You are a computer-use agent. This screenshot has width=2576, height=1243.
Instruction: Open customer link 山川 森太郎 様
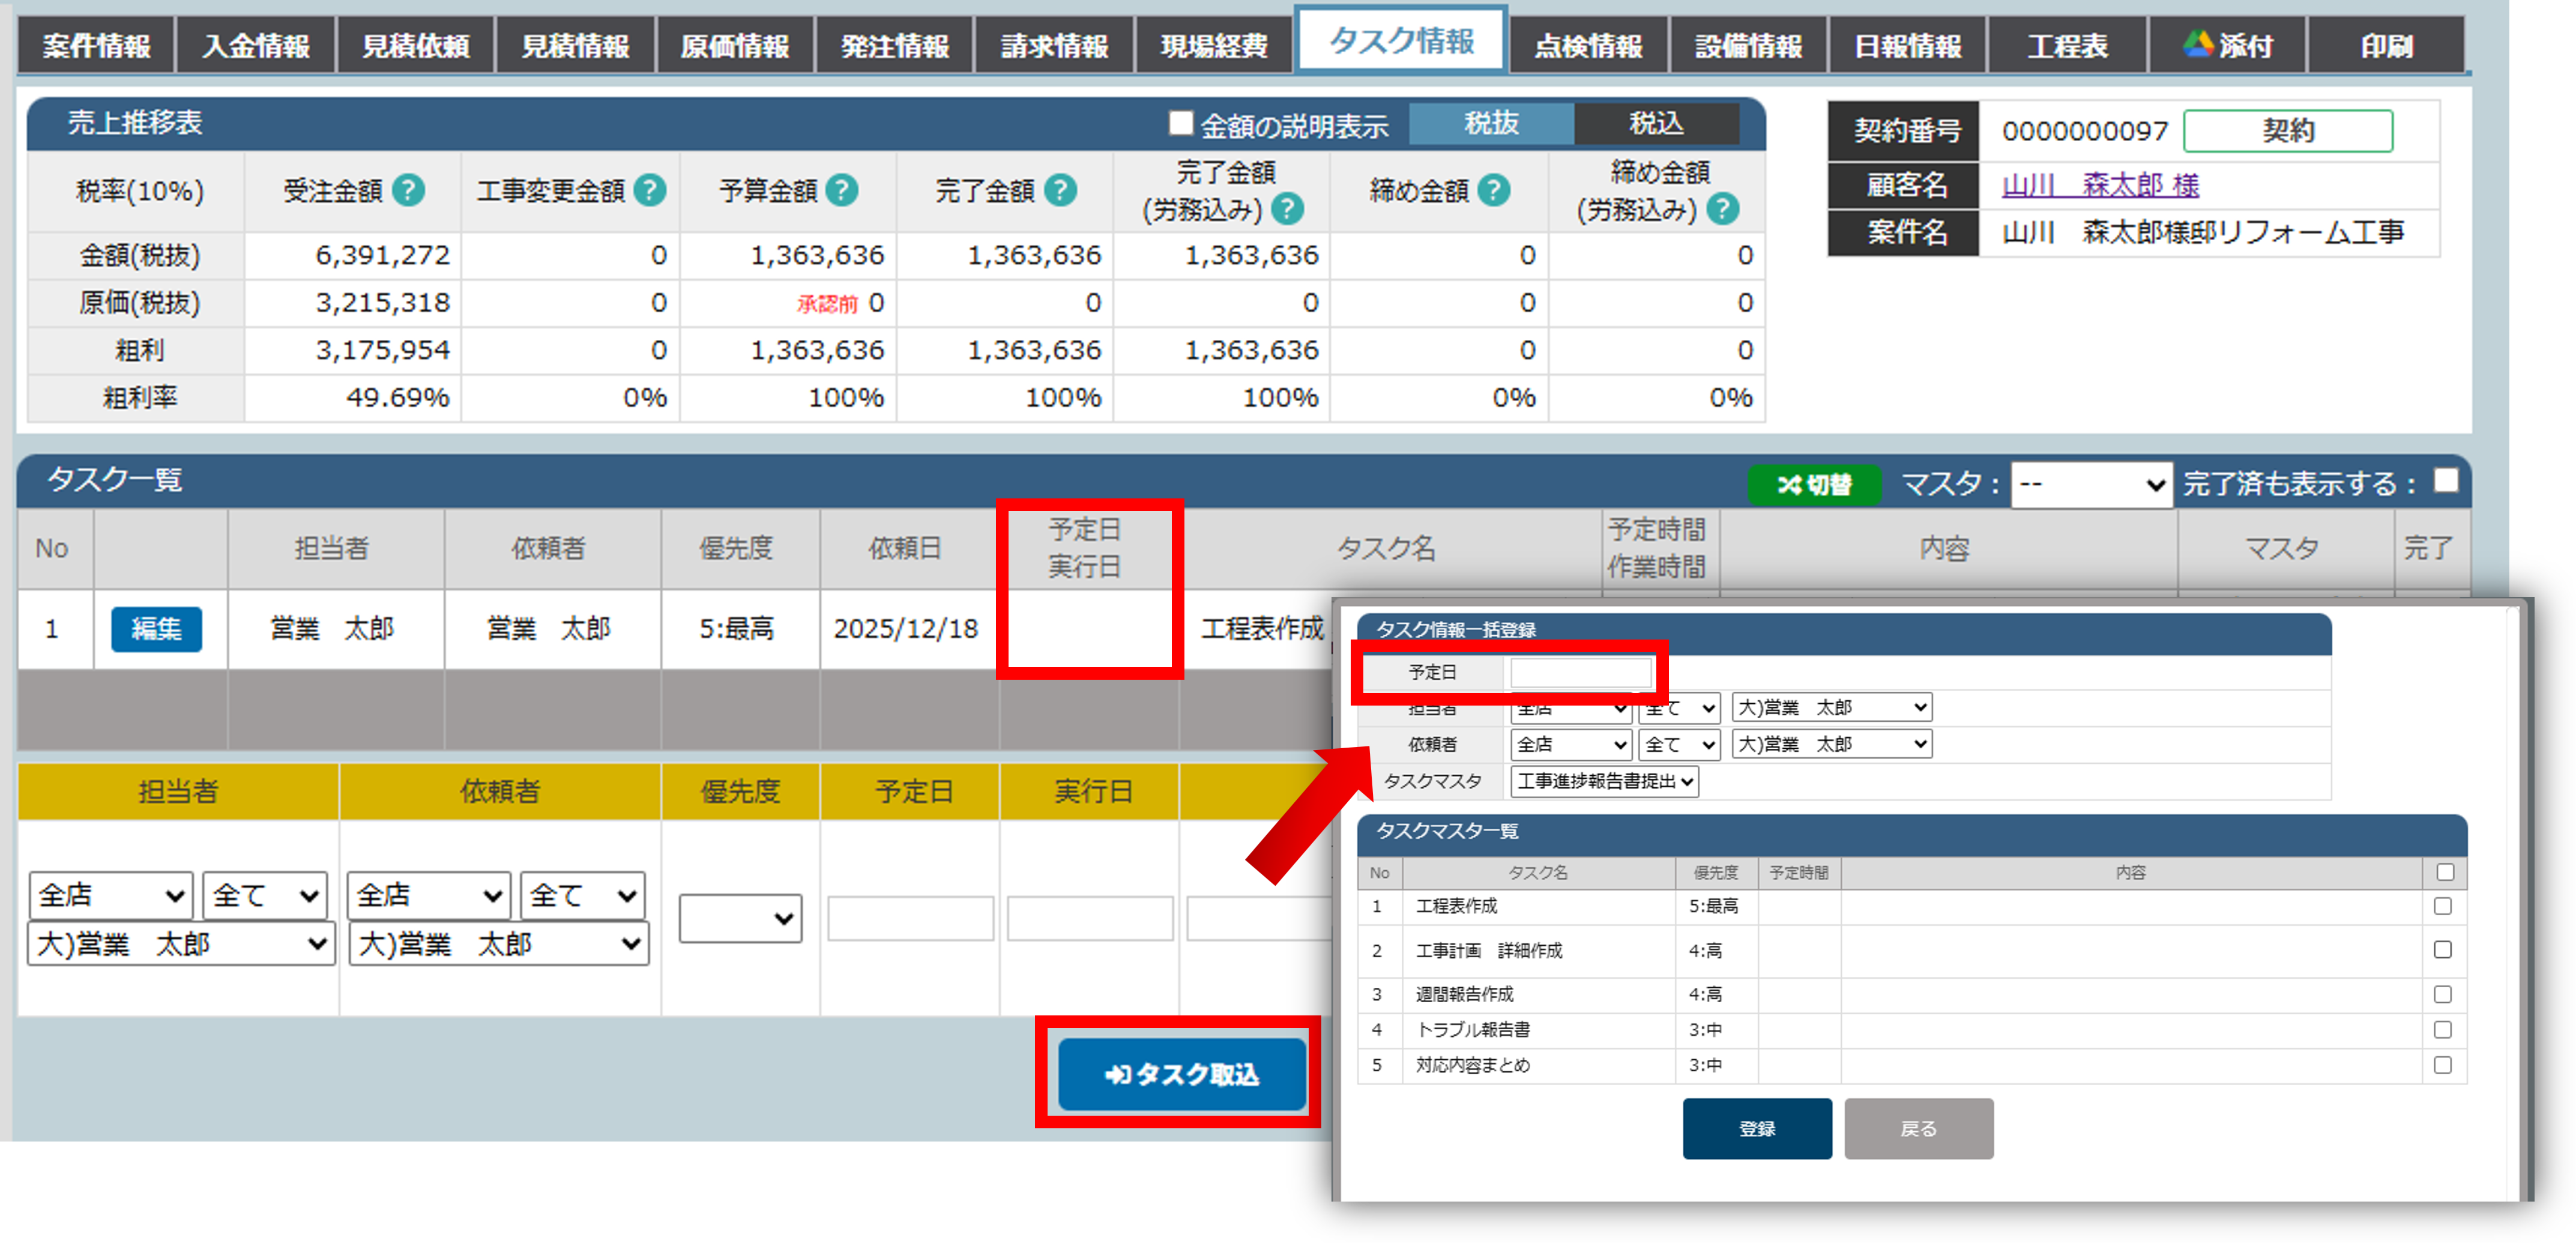click(2100, 185)
